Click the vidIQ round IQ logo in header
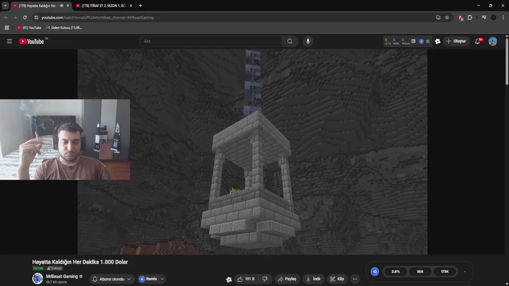Screen dimensions: 509x286 point(421,41)
